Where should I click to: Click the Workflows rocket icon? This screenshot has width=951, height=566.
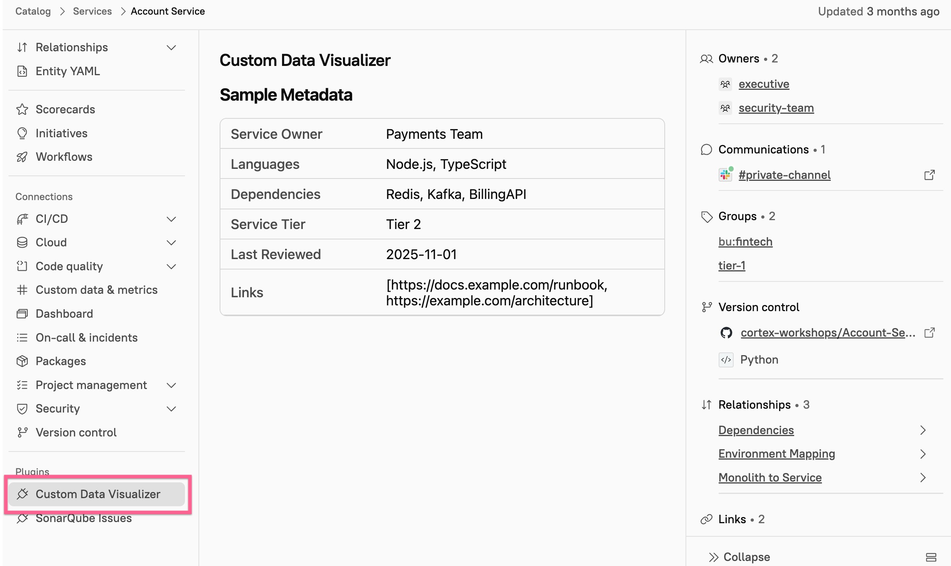click(22, 157)
